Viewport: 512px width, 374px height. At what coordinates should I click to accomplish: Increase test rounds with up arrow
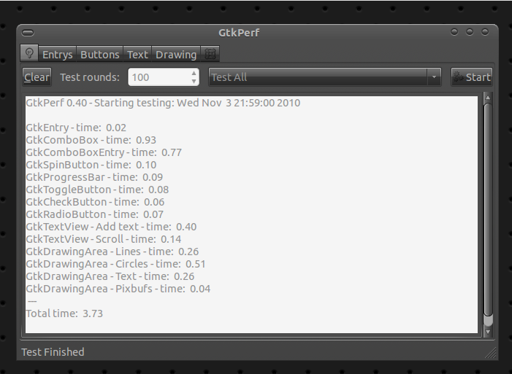pyautogui.click(x=194, y=73)
